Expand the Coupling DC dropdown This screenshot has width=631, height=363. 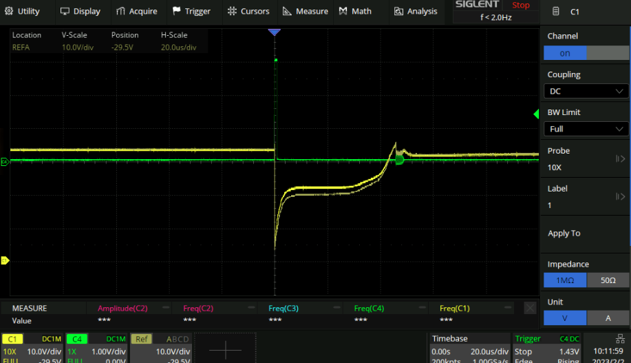pos(586,91)
